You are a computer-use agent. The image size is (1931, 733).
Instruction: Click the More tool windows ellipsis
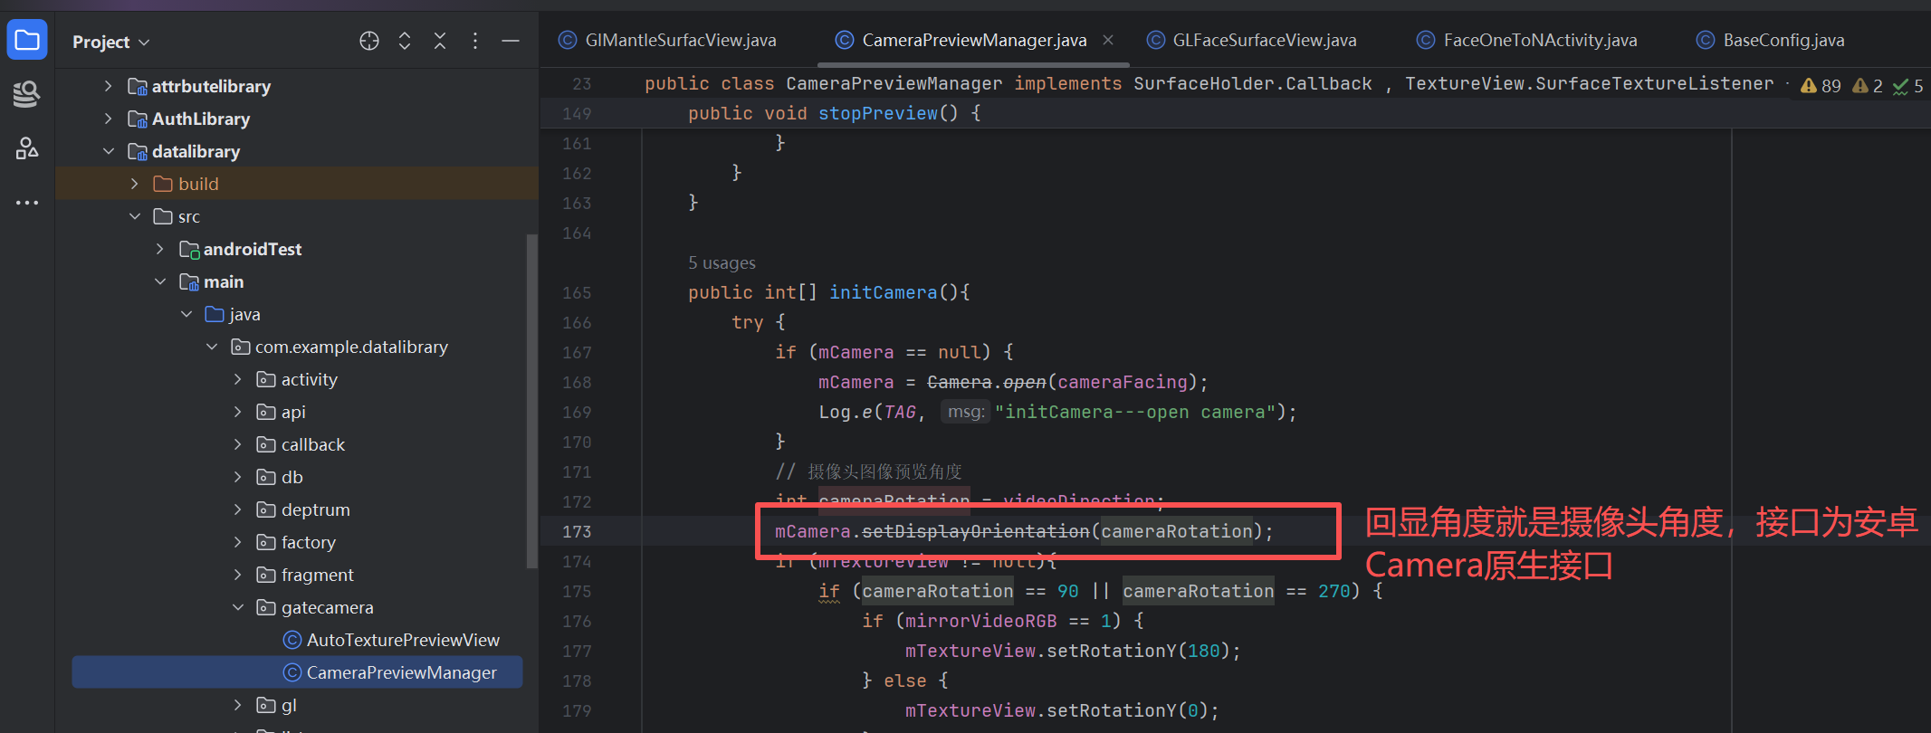pyautogui.click(x=27, y=203)
